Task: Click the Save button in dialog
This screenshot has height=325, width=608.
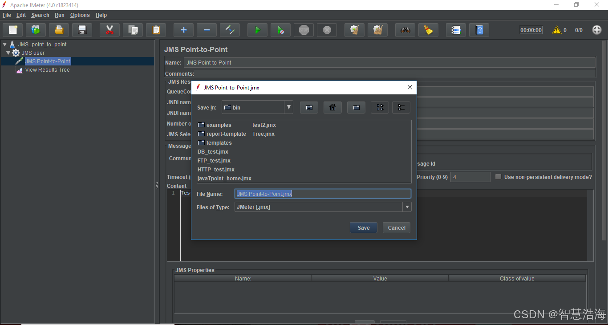Action: click(x=364, y=227)
